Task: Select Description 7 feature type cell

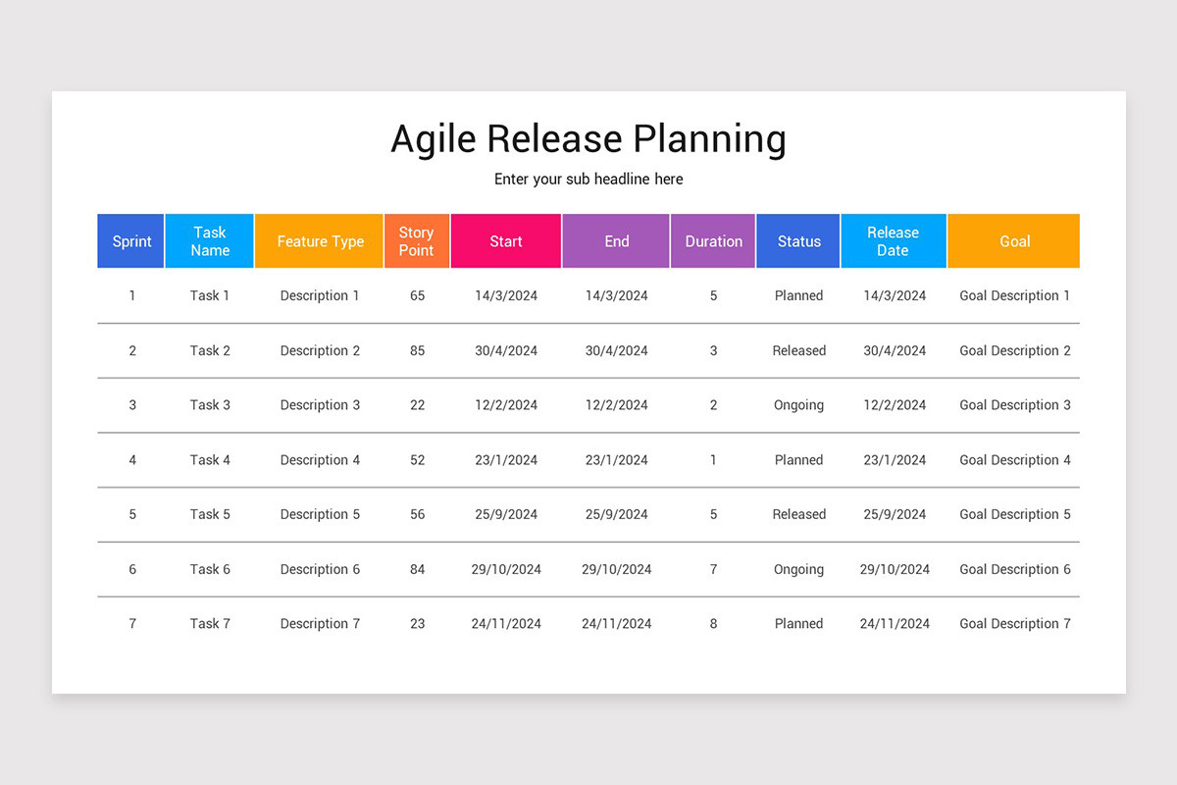Action: [320, 624]
